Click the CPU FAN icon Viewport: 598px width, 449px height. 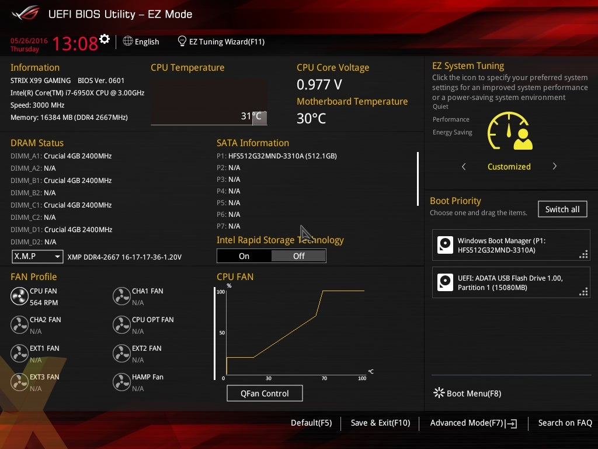tap(19, 296)
